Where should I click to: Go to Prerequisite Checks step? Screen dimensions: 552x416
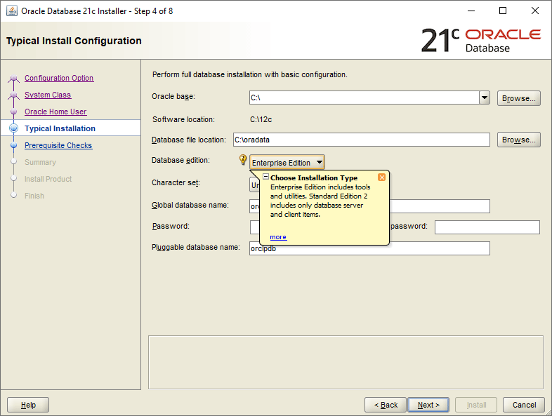click(x=58, y=146)
